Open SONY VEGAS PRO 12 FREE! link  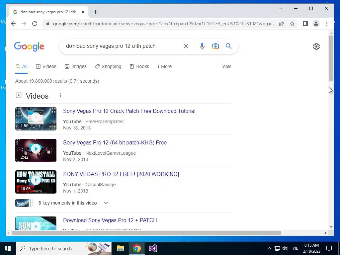(121, 174)
